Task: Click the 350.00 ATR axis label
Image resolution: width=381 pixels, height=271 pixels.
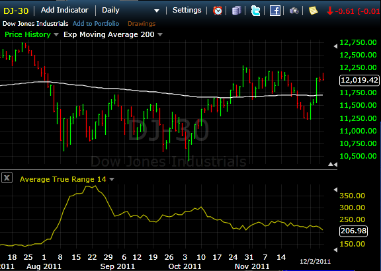Action: pos(352,196)
